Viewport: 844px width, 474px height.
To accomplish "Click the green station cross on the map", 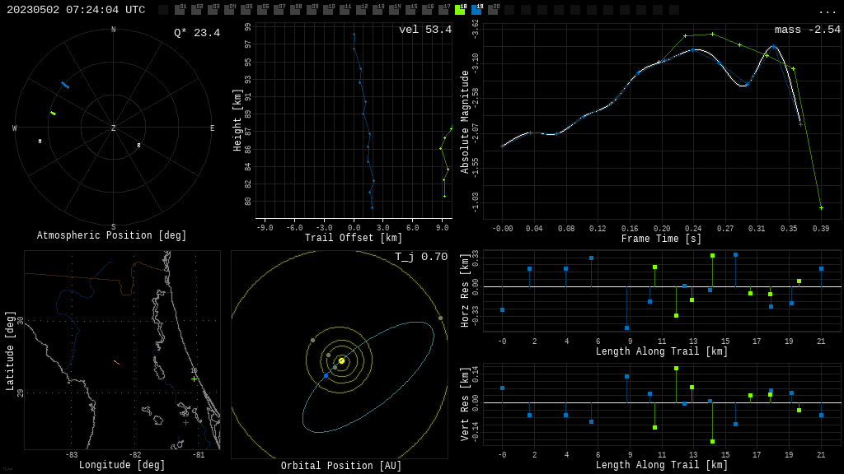I will pos(194,379).
